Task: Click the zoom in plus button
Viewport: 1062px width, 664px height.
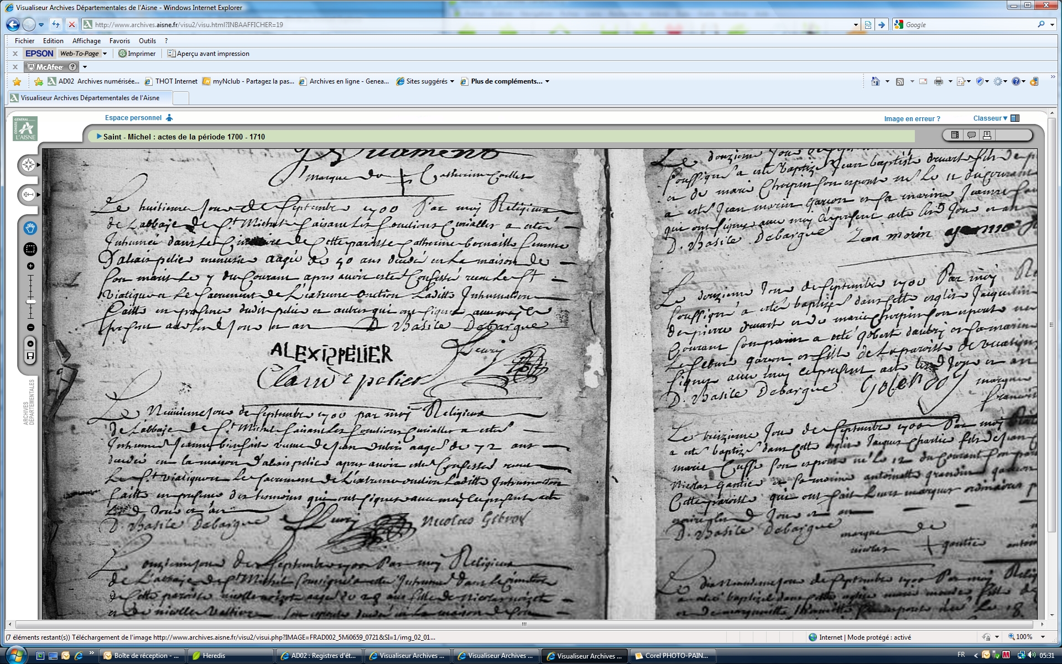Action: [x=30, y=266]
